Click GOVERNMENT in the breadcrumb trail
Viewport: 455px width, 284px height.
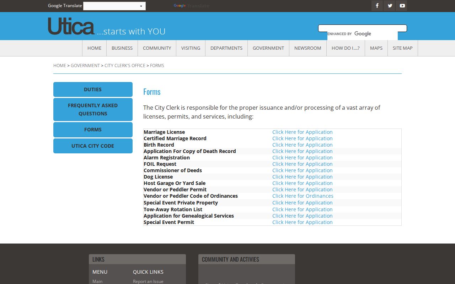[x=85, y=66]
